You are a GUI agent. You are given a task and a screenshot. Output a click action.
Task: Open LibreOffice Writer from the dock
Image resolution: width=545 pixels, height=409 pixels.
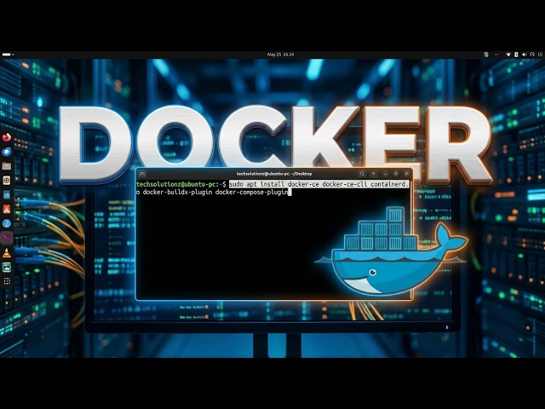click(7, 195)
